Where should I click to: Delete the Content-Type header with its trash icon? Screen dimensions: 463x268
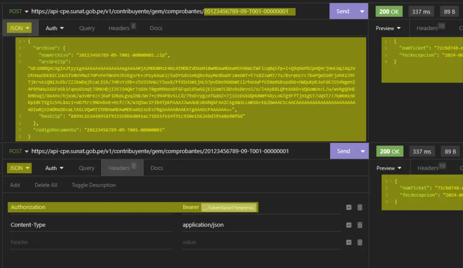tap(360, 225)
